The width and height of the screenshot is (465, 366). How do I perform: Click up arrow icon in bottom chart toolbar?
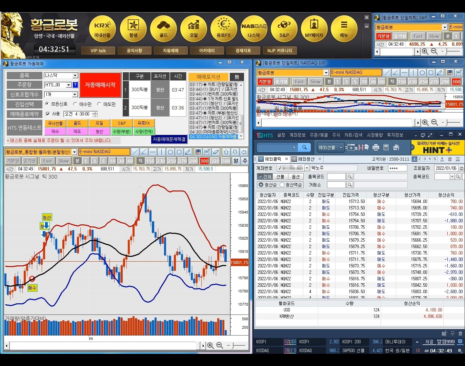click(226, 152)
